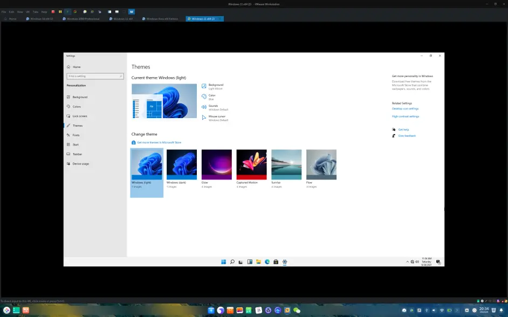
Task: Click restart guest icon in VMware toolbar
Action: 75,12
